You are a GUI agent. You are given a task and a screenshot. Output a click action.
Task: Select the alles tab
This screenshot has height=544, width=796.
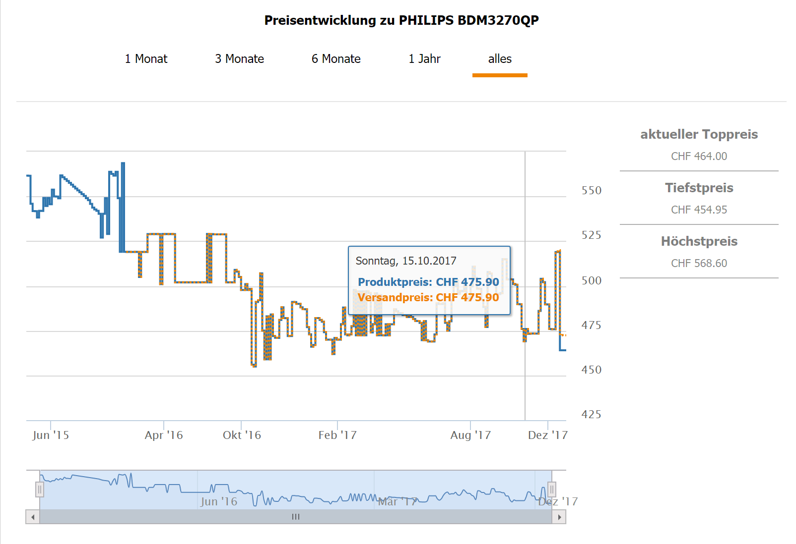(500, 59)
